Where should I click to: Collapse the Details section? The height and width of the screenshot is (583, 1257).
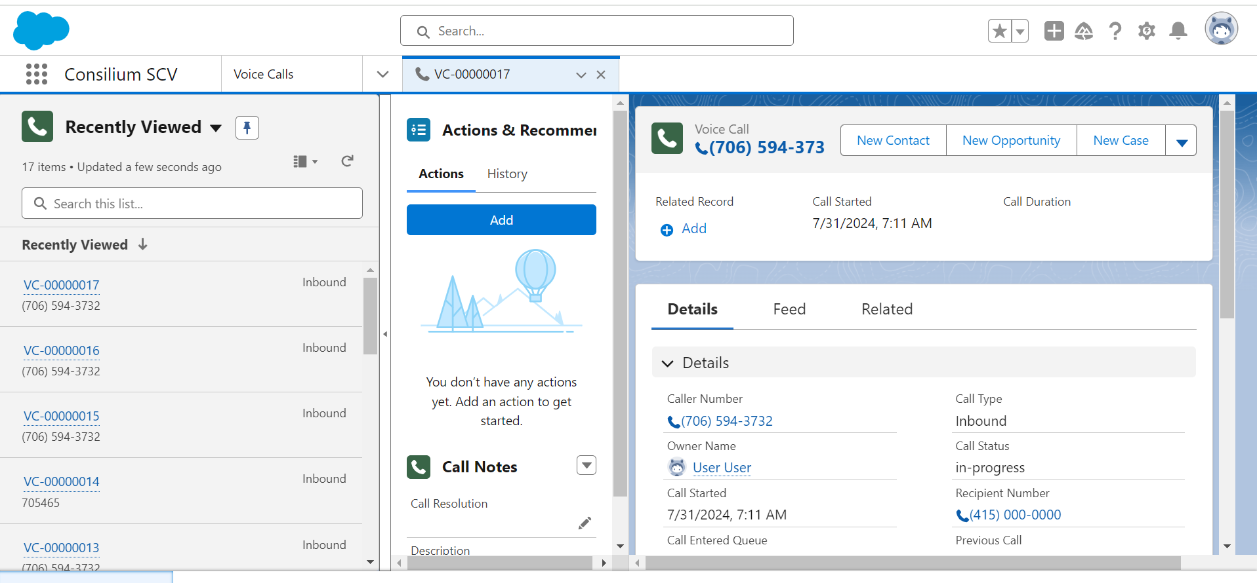[668, 363]
